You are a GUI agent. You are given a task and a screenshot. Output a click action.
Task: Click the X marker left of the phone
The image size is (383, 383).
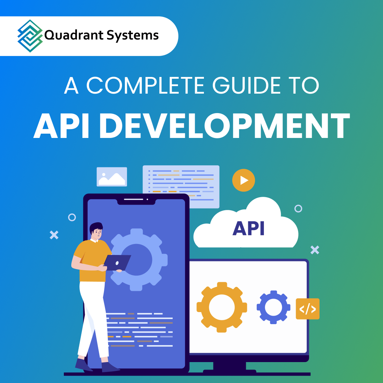pyautogui.click(x=53, y=234)
